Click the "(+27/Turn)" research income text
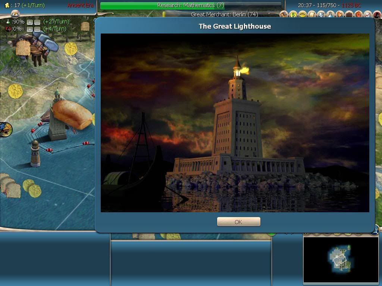Image resolution: width=382 pixels, height=286 pixels. coord(56,22)
